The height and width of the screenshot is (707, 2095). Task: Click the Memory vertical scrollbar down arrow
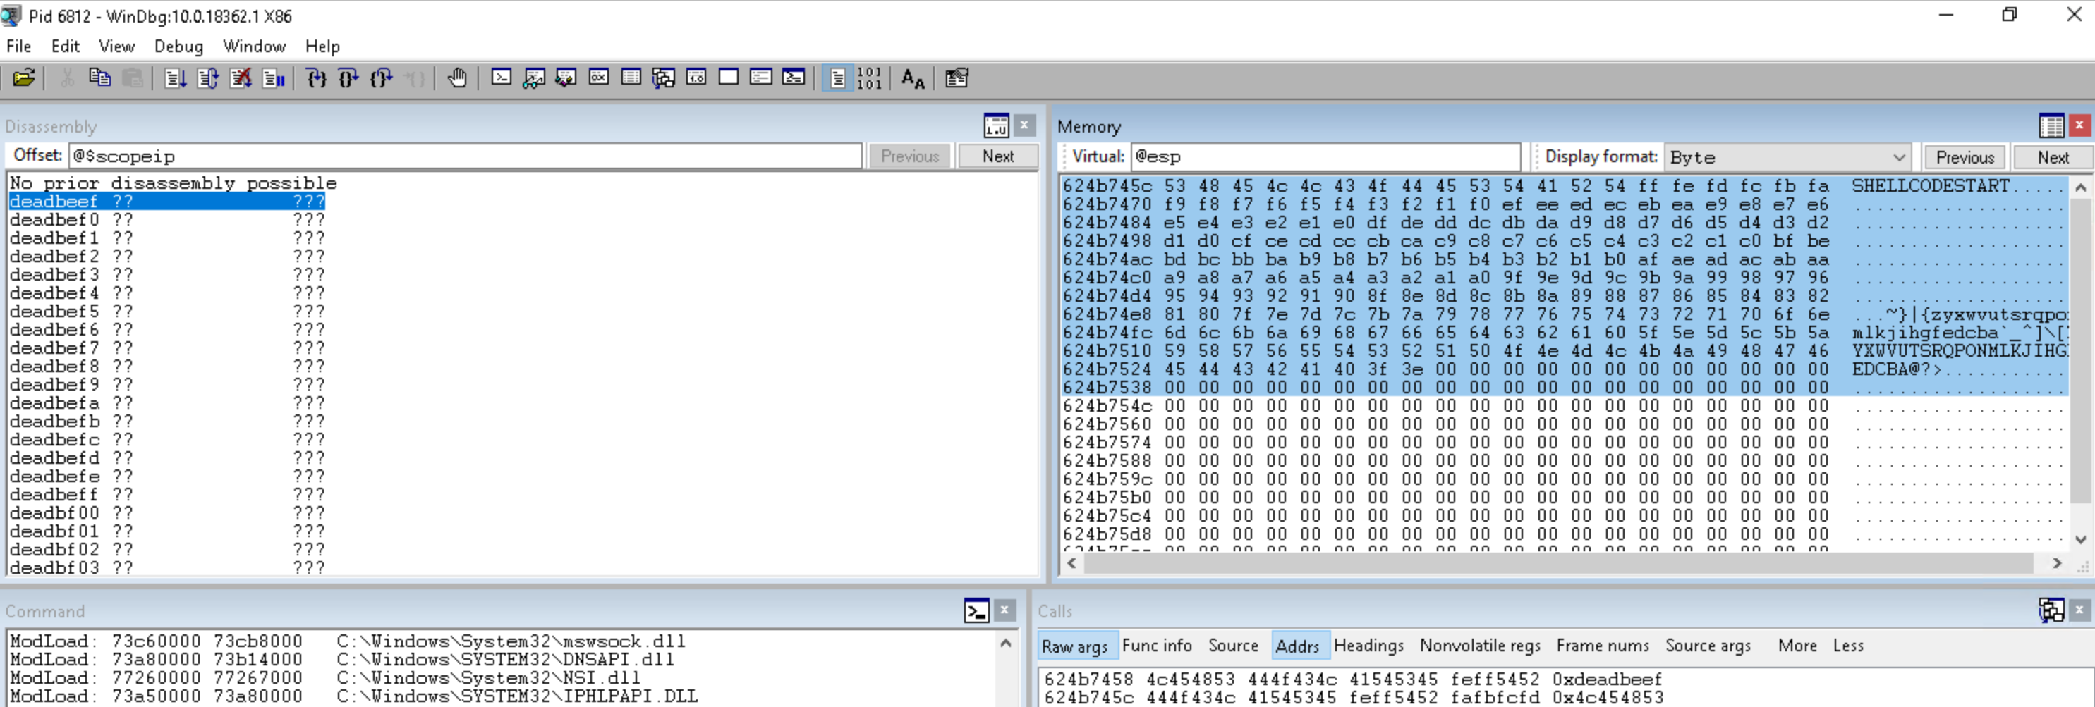pyautogui.click(x=2080, y=539)
